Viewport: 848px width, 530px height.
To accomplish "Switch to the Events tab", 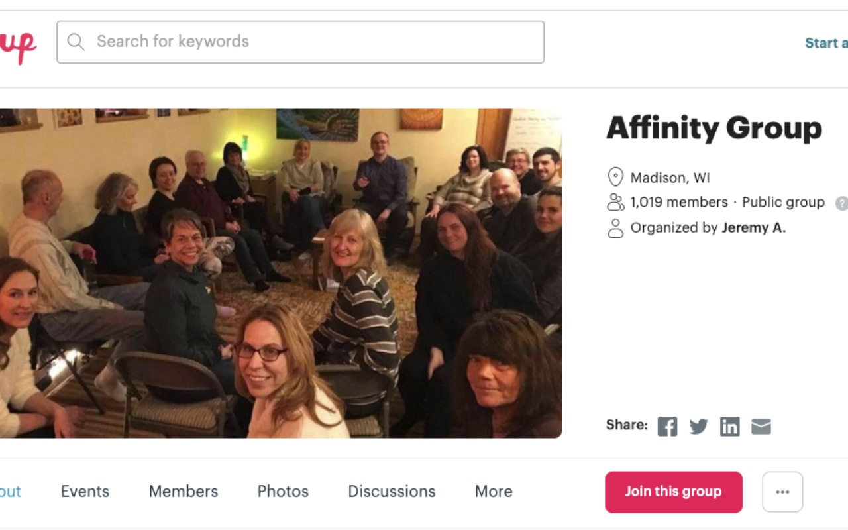I will coord(85,491).
